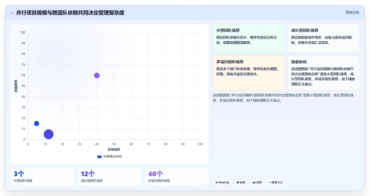The height and width of the screenshot is (196, 370).
Task: Click the 表格 chip icon
Action: tap(238, 182)
